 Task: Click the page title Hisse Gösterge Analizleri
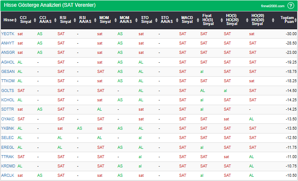50,5
